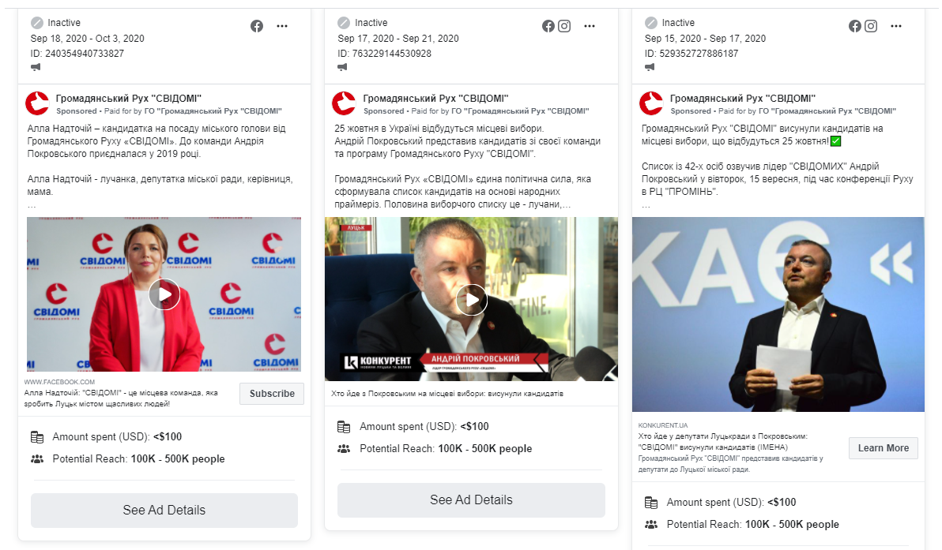Viewport: 942px width, 550px height.
Task: Open three-dot menu on Sep 15 ad
Action: point(895,26)
